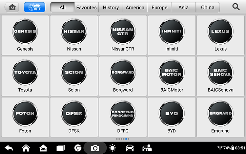Open the Toyota brand
The height and width of the screenshot is (154, 246).
[x=25, y=76]
